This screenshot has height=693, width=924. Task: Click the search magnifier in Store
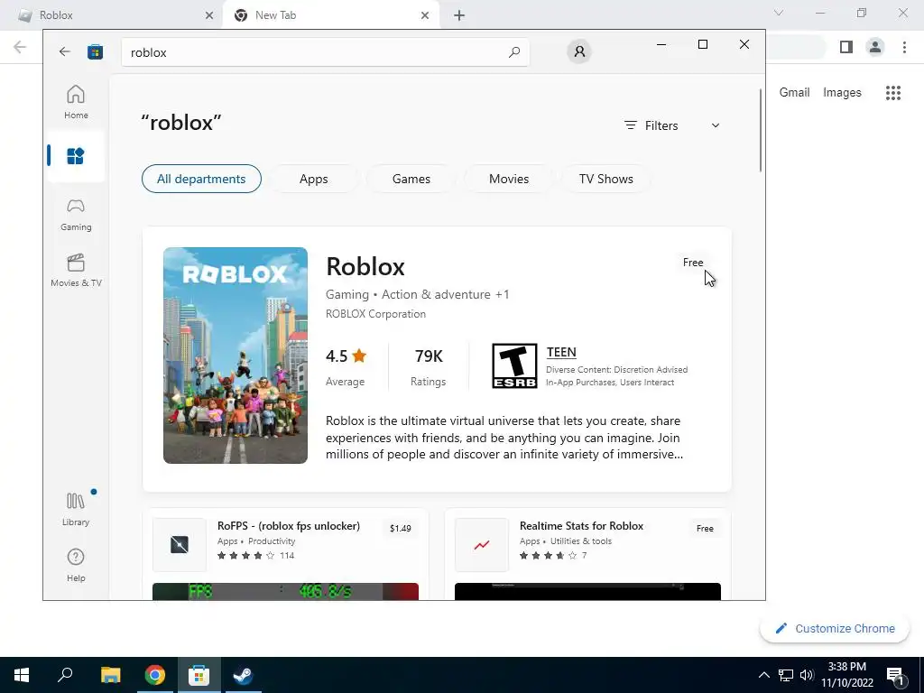514,51
